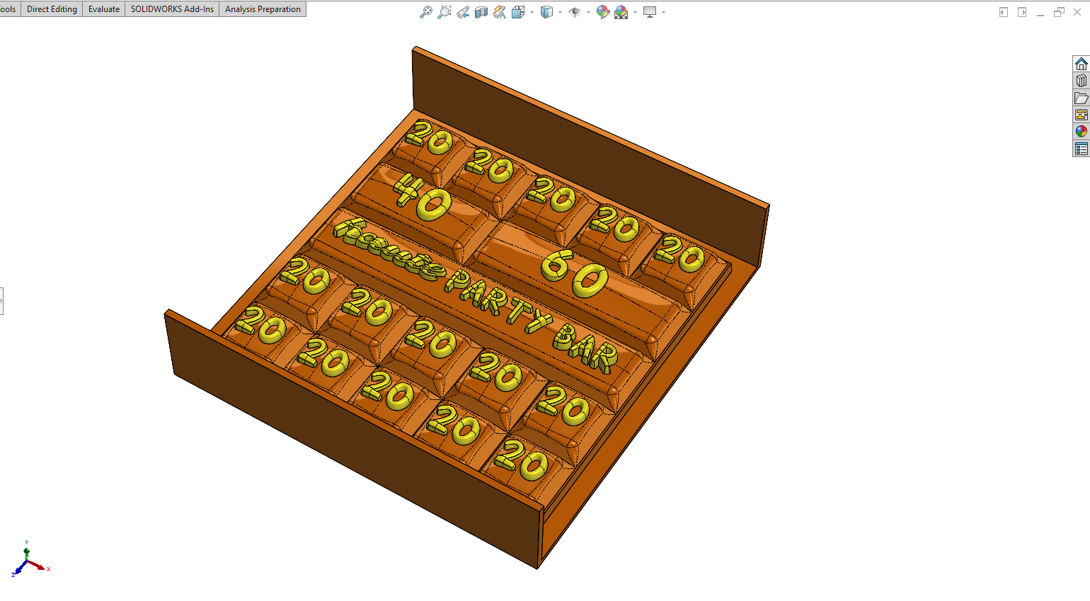Click the Hide/Show Items eye icon
This screenshot has width=1090, height=601.
click(x=575, y=12)
